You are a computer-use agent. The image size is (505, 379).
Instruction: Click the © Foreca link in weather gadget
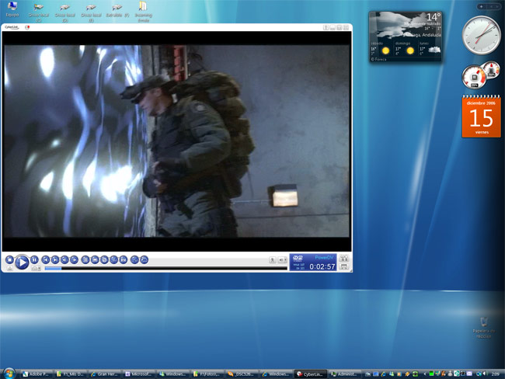pyautogui.click(x=378, y=59)
